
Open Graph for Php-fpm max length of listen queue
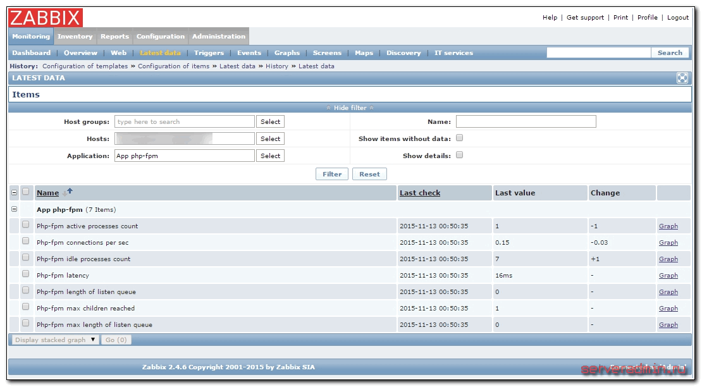click(x=668, y=325)
